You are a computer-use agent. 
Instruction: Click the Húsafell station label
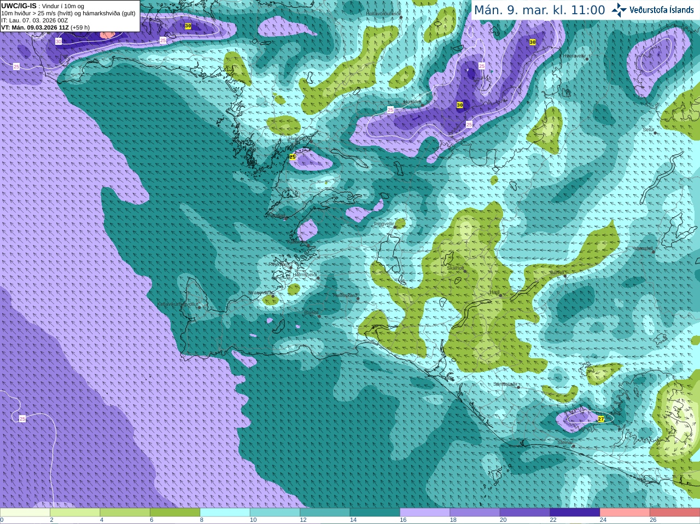[x=412, y=102]
